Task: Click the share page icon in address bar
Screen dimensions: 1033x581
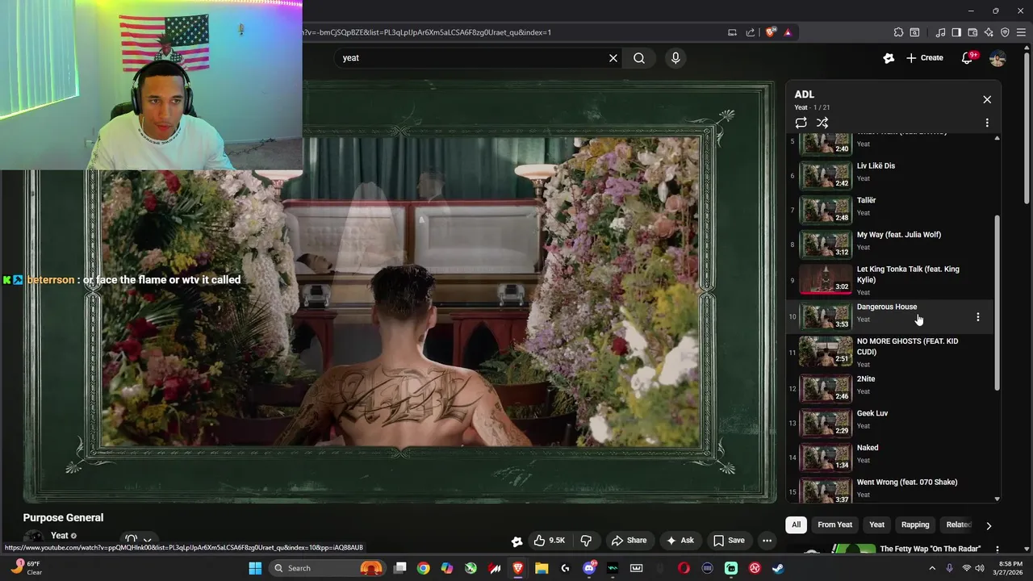Action: (751, 32)
